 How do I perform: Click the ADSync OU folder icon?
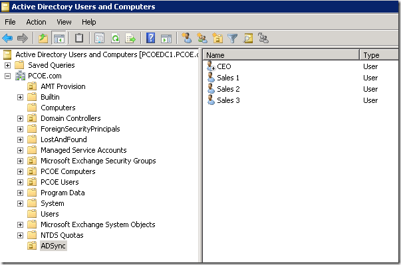[x=32, y=246]
